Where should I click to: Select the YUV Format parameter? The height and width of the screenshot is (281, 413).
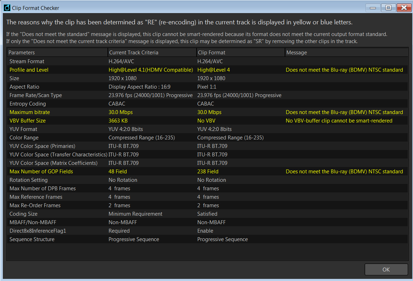point(23,129)
